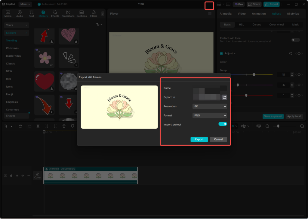Open the Resolution dropdown set to 8K
The width and height of the screenshot is (308, 219).
point(210,106)
